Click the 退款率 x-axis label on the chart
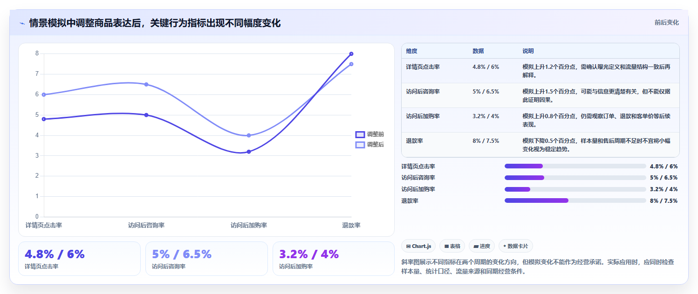 pos(351,225)
